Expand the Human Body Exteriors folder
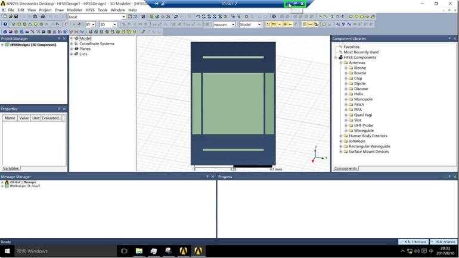459x258 pixels. (341, 136)
